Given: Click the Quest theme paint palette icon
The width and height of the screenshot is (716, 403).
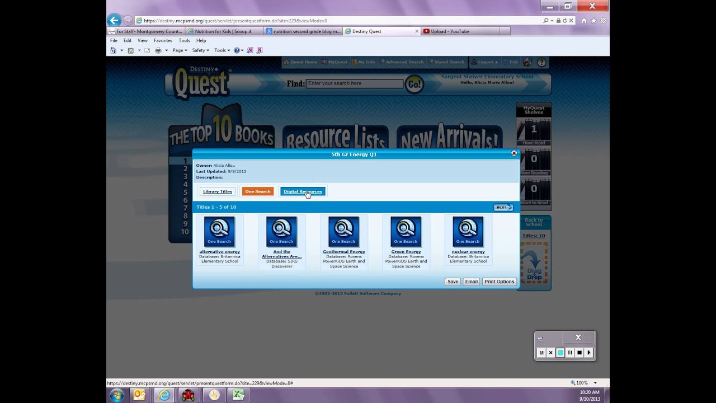Looking at the screenshot, I should 527,62.
